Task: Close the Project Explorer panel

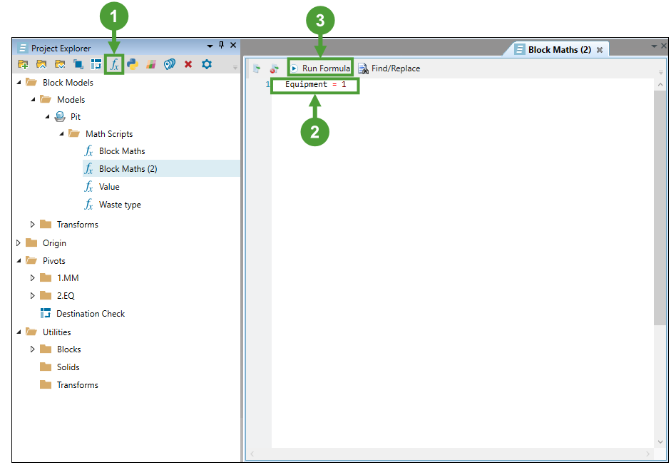Action: pos(233,45)
